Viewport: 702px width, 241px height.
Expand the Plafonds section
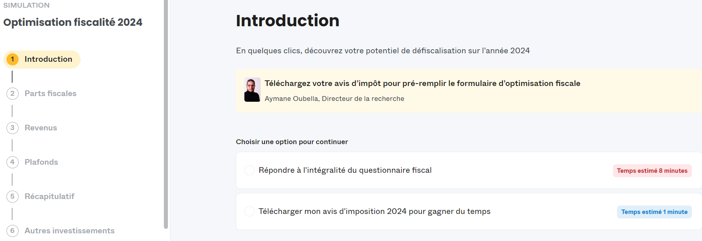[41, 162]
